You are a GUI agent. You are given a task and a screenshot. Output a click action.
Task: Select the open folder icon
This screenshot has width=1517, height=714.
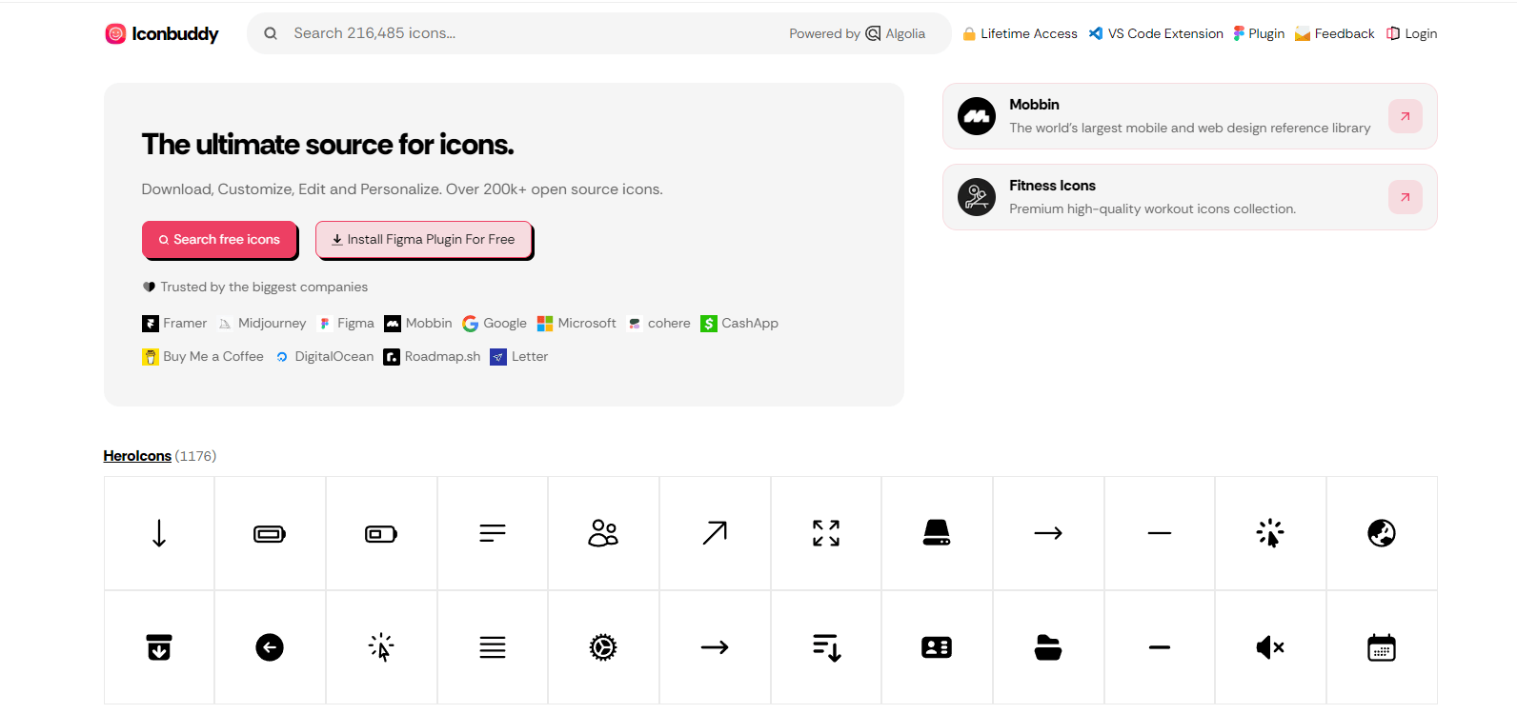point(1048,647)
